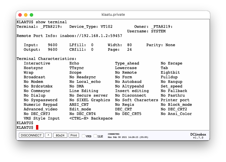This screenshot has width=226, height=162.
Task: Click the Mon Feb 08 2021 timestamp
Action: pyautogui.click(x=128, y=137)
